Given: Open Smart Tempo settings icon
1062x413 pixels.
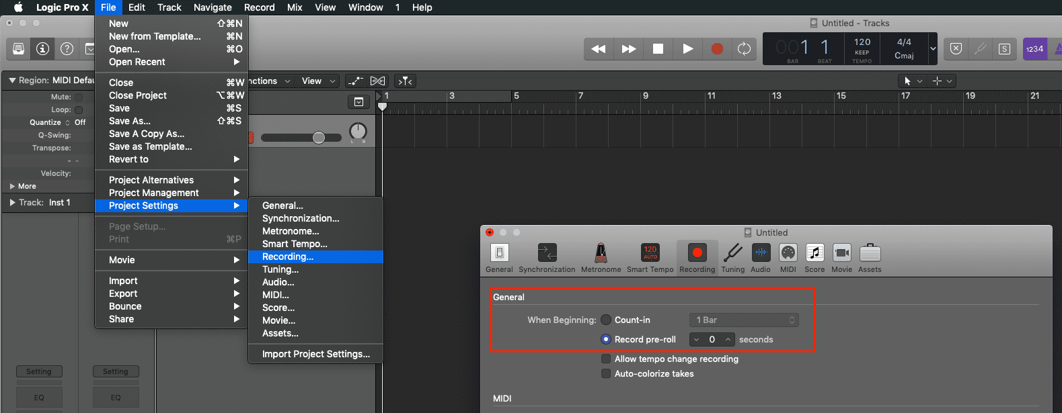Looking at the screenshot, I should click(x=650, y=258).
